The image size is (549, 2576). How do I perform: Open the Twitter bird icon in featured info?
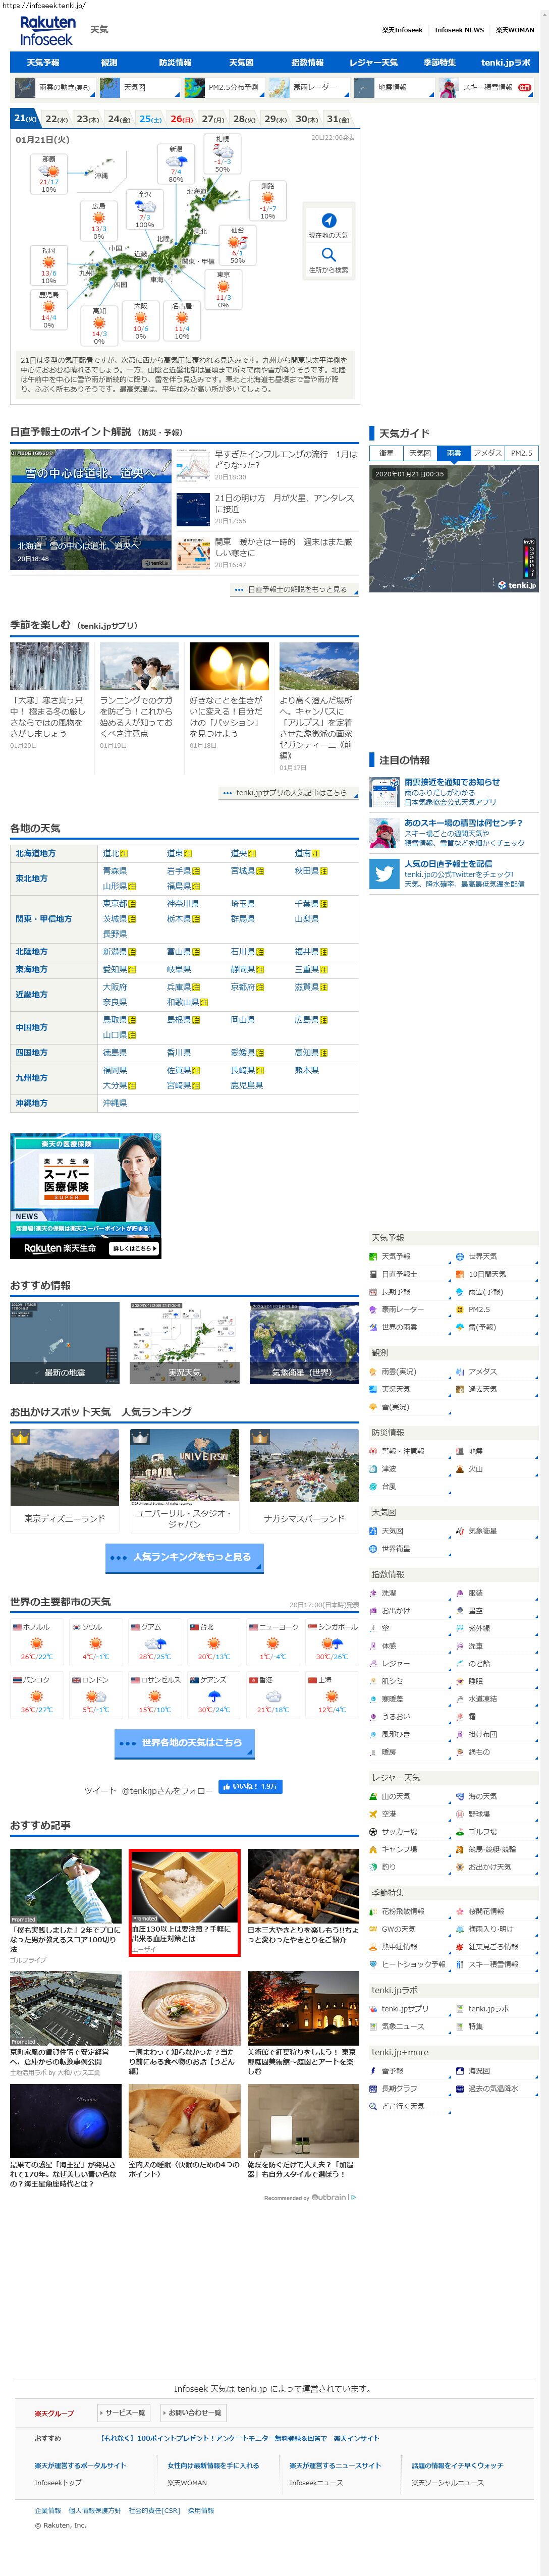[384, 873]
